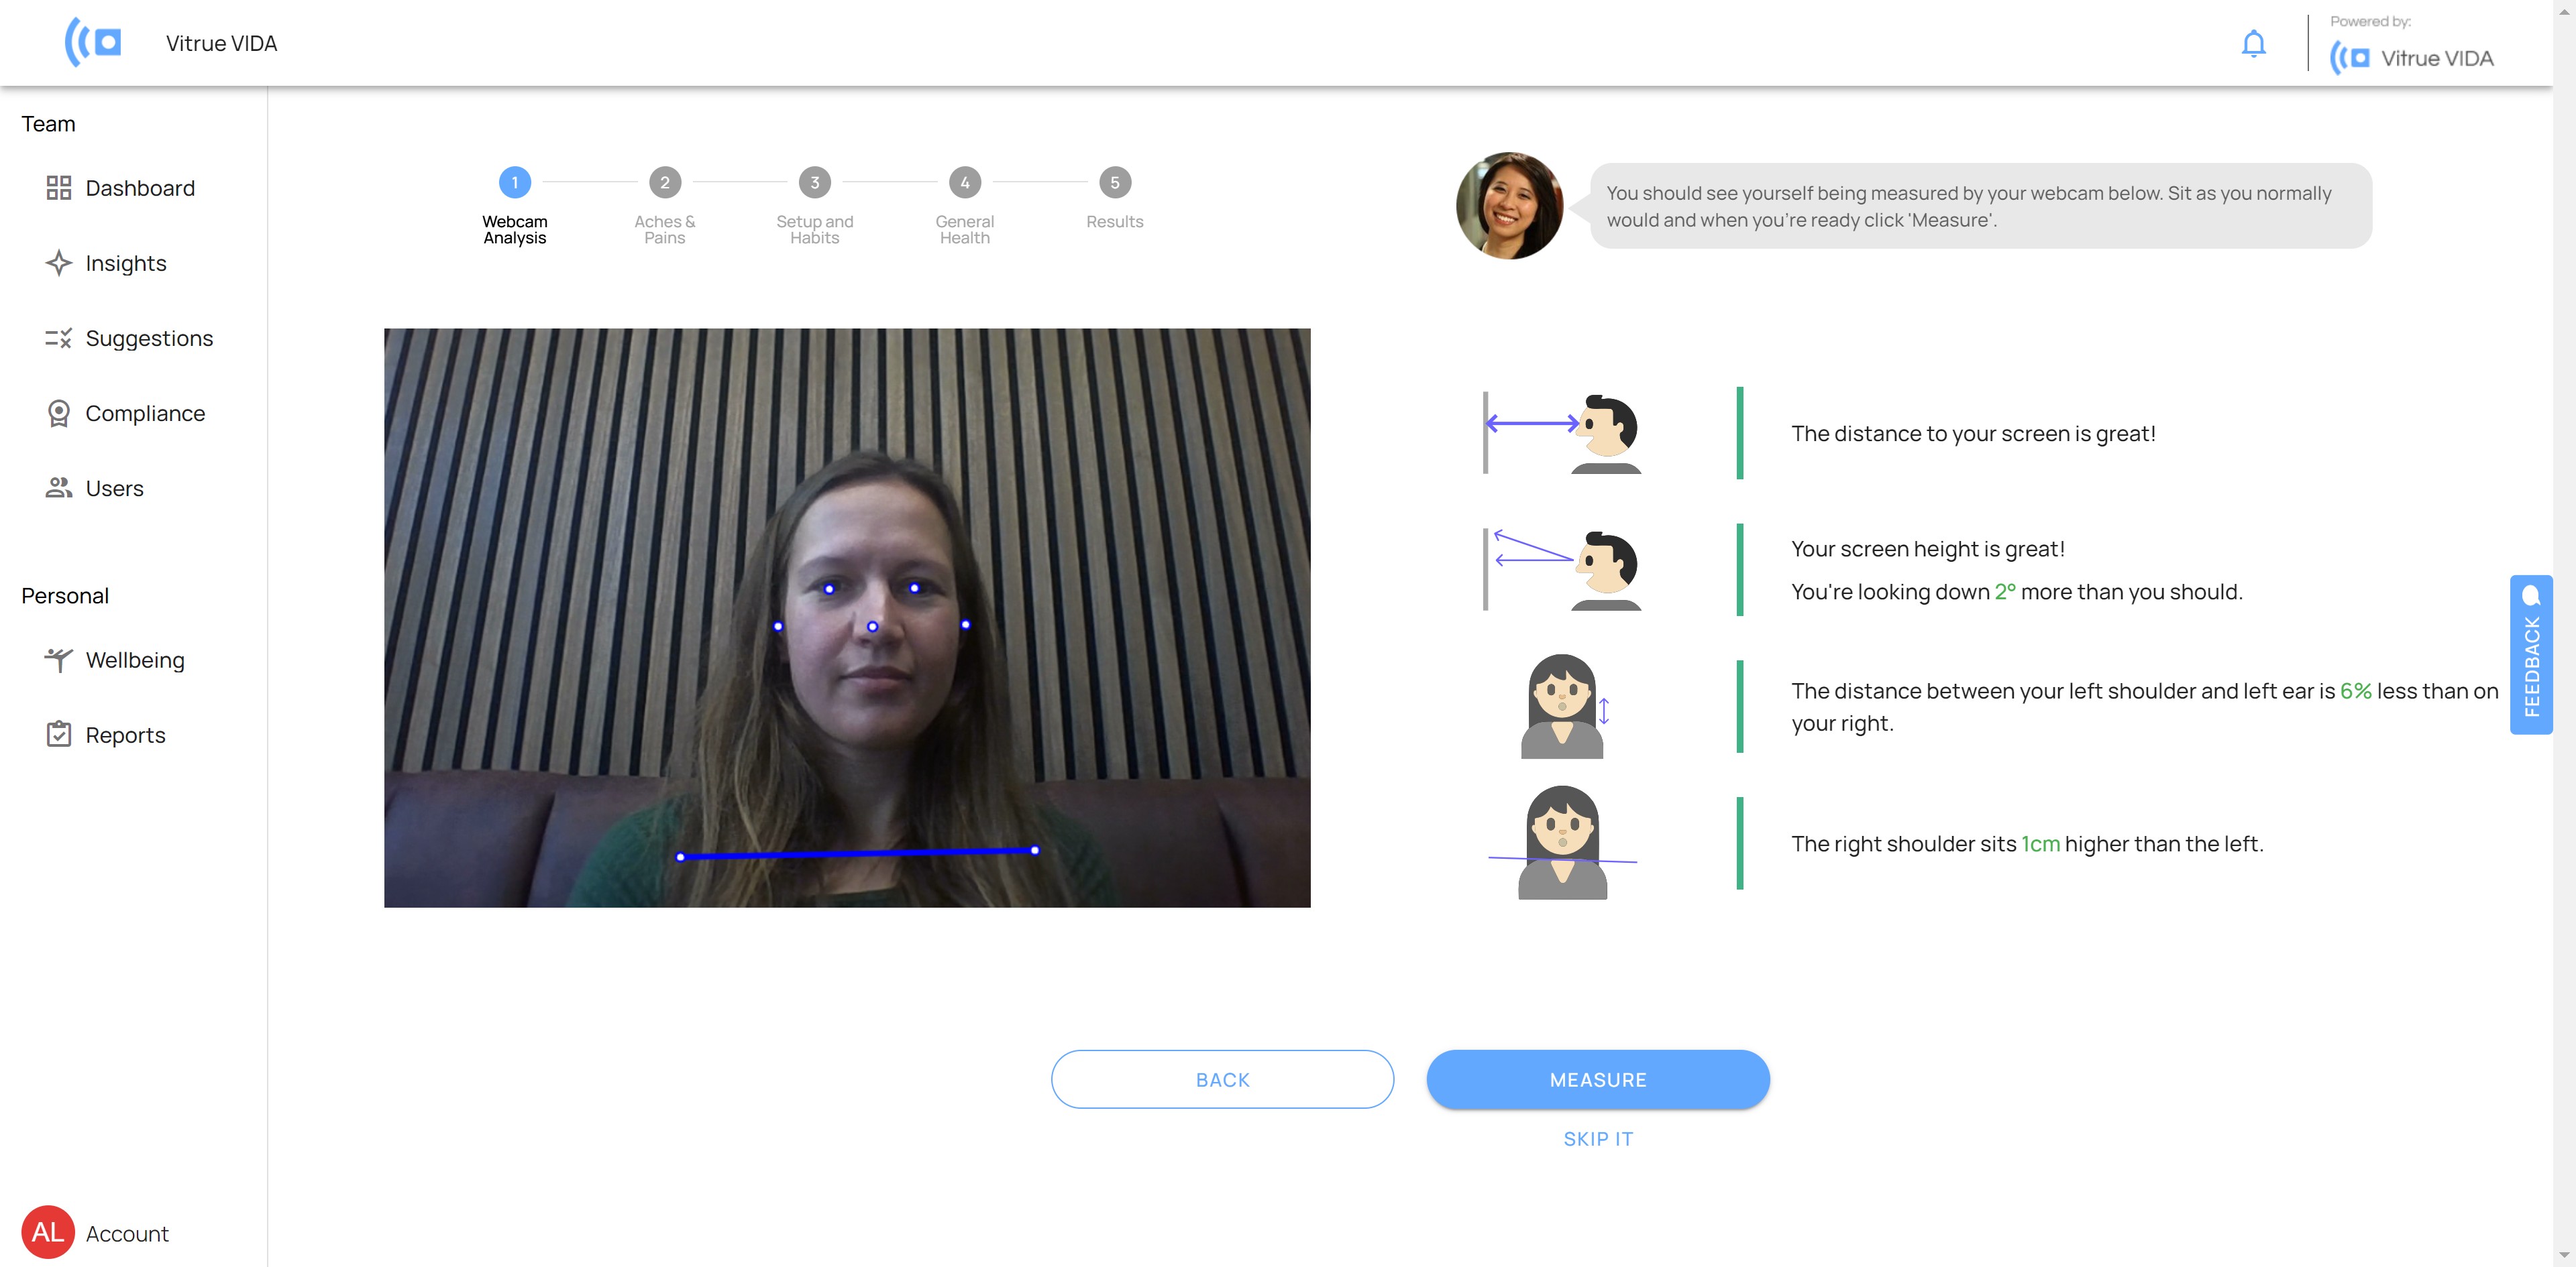Click the screen height angle illustration
The image size is (2576, 1267).
[x=1562, y=570]
